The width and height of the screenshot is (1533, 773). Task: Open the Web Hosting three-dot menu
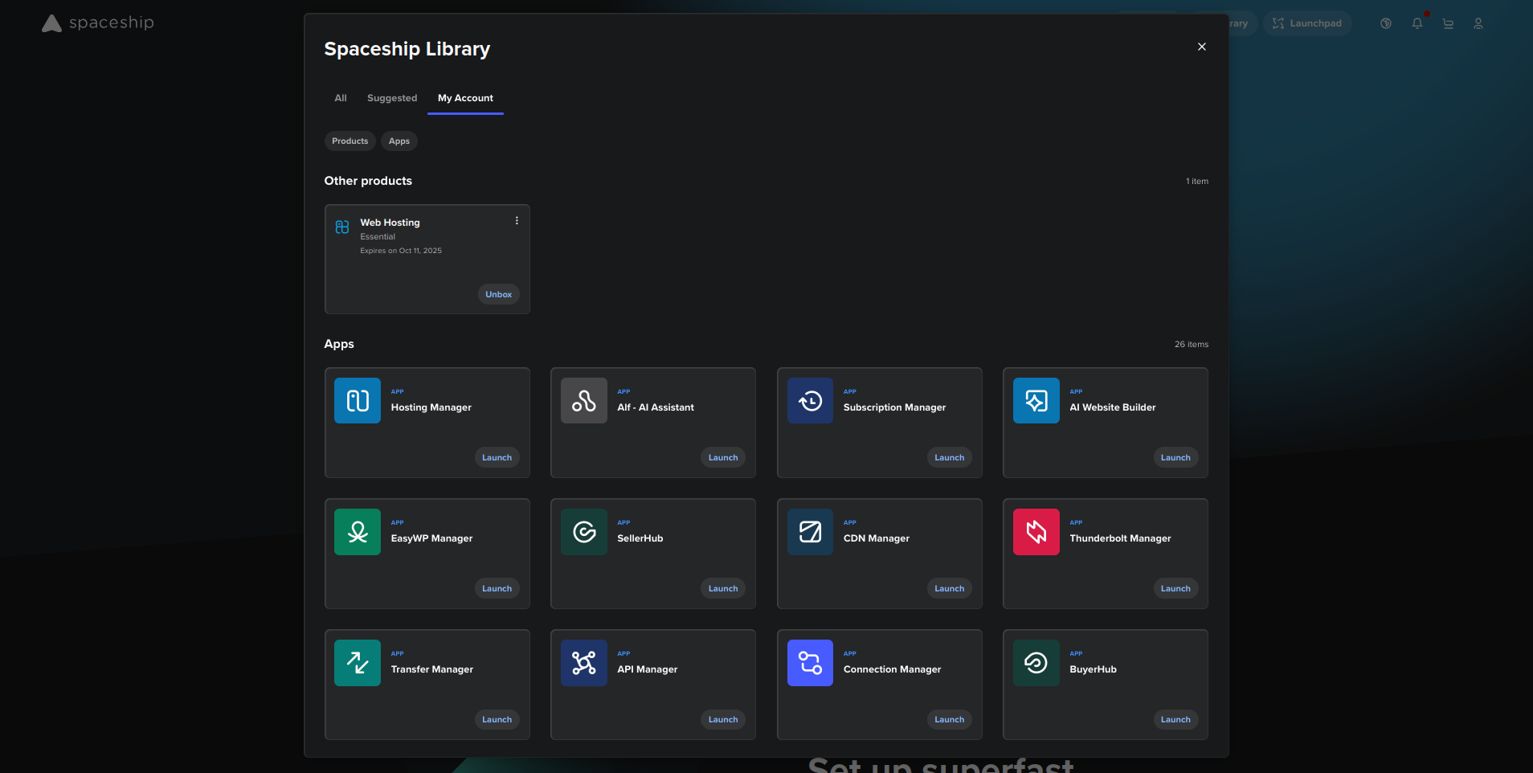[517, 219]
